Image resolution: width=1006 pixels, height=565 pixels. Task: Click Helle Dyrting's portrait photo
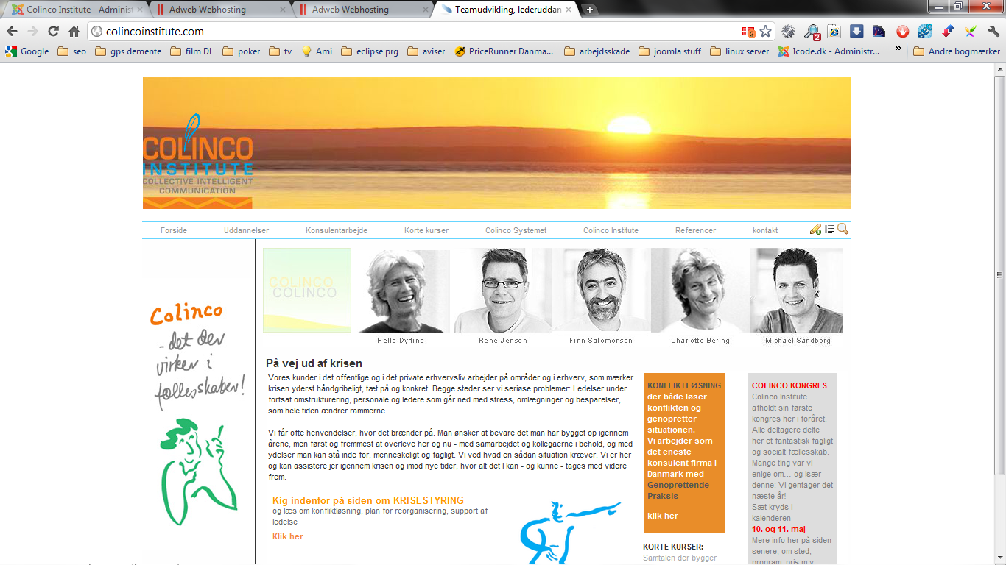pyautogui.click(x=403, y=291)
